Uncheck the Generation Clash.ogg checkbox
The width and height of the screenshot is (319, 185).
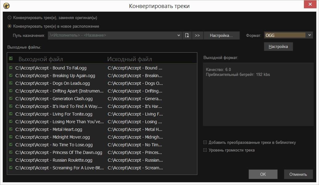pos(11,98)
